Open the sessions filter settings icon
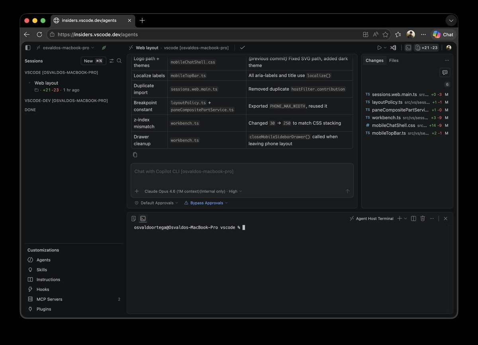Image resolution: width=478 pixels, height=345 pixels. point(112,61)
